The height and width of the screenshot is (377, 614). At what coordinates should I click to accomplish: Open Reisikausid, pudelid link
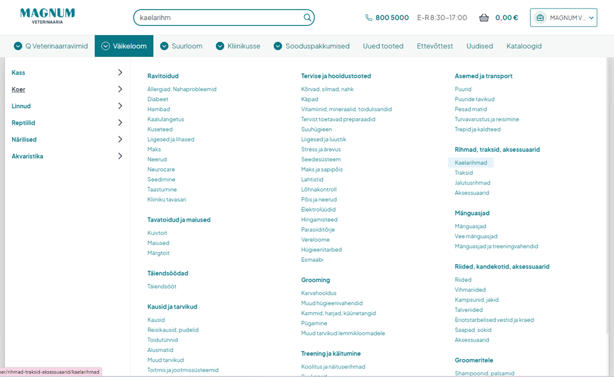click(x=172, y=330)
